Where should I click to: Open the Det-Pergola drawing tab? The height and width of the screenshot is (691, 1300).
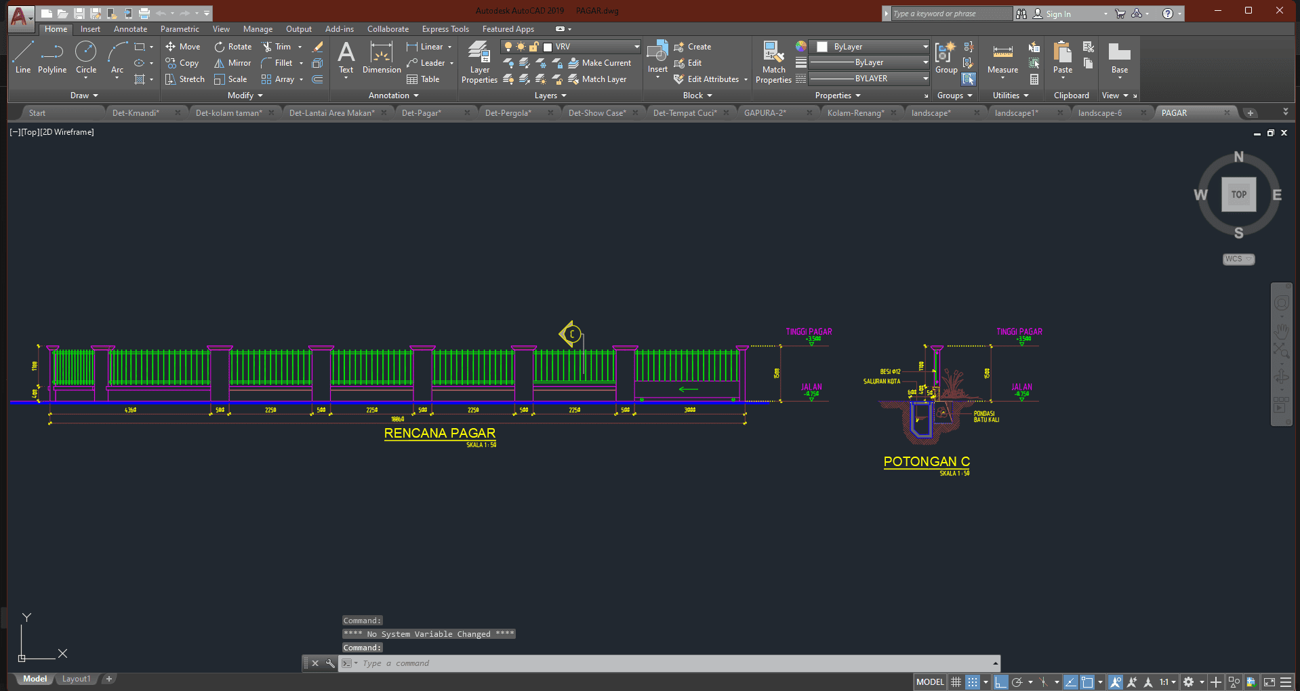pyautogui.click(x=508, y=113)
